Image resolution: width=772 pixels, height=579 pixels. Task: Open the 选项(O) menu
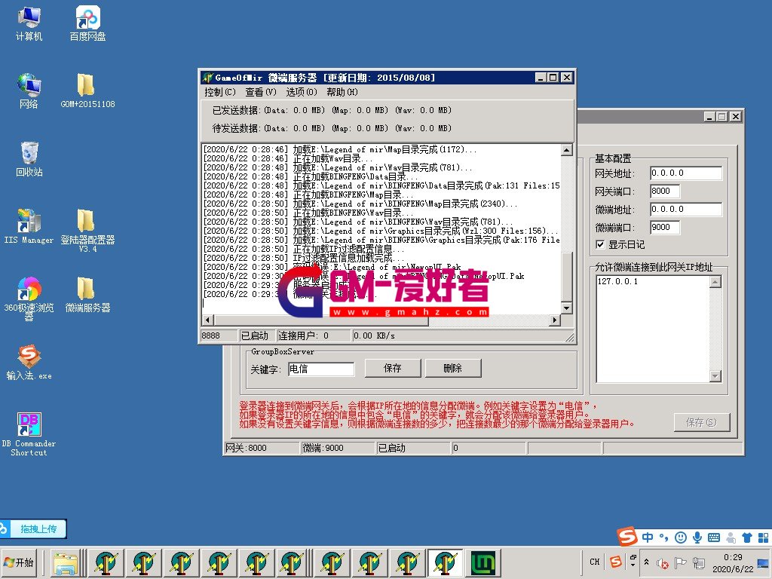pyautogui.click(x=301, y=92)
